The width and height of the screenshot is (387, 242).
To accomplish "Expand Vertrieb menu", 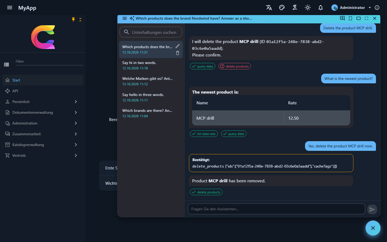I will click(43, 155).
